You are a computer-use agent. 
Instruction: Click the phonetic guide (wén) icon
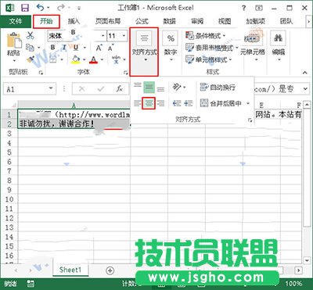pos(116,59)
